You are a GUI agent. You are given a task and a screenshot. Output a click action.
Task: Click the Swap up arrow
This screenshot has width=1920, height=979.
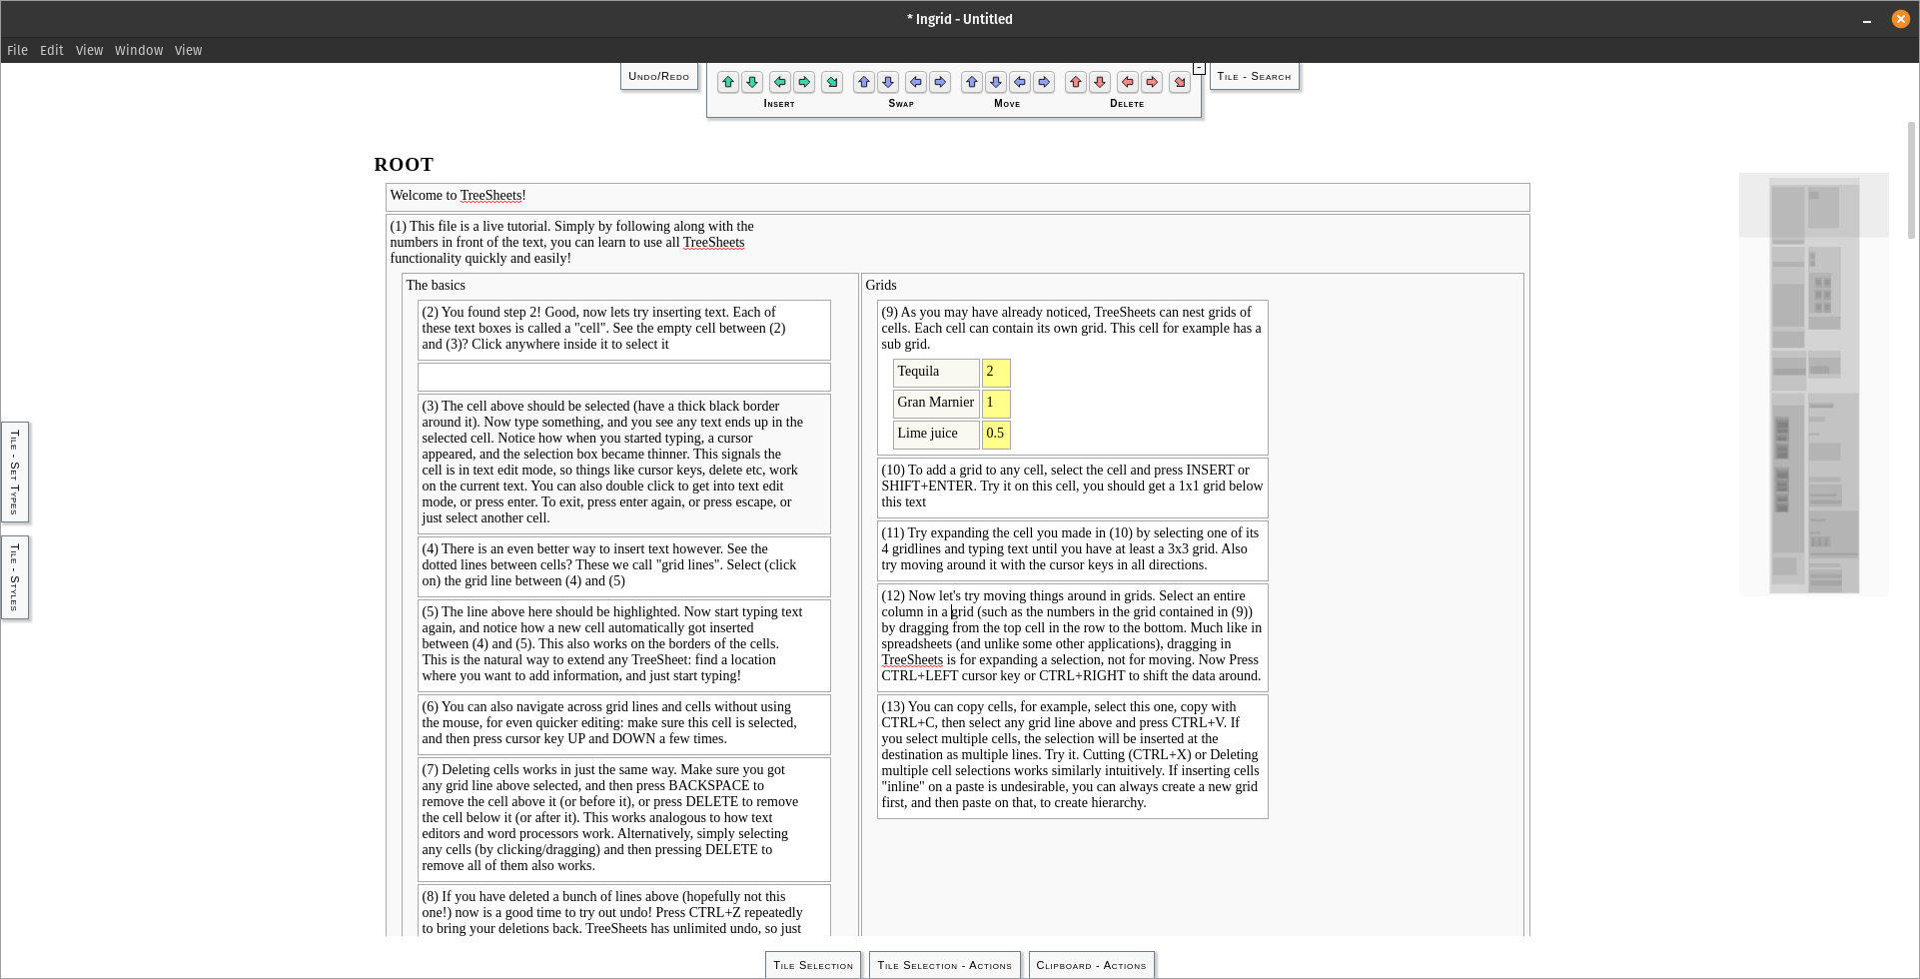[x=864, y=82]
